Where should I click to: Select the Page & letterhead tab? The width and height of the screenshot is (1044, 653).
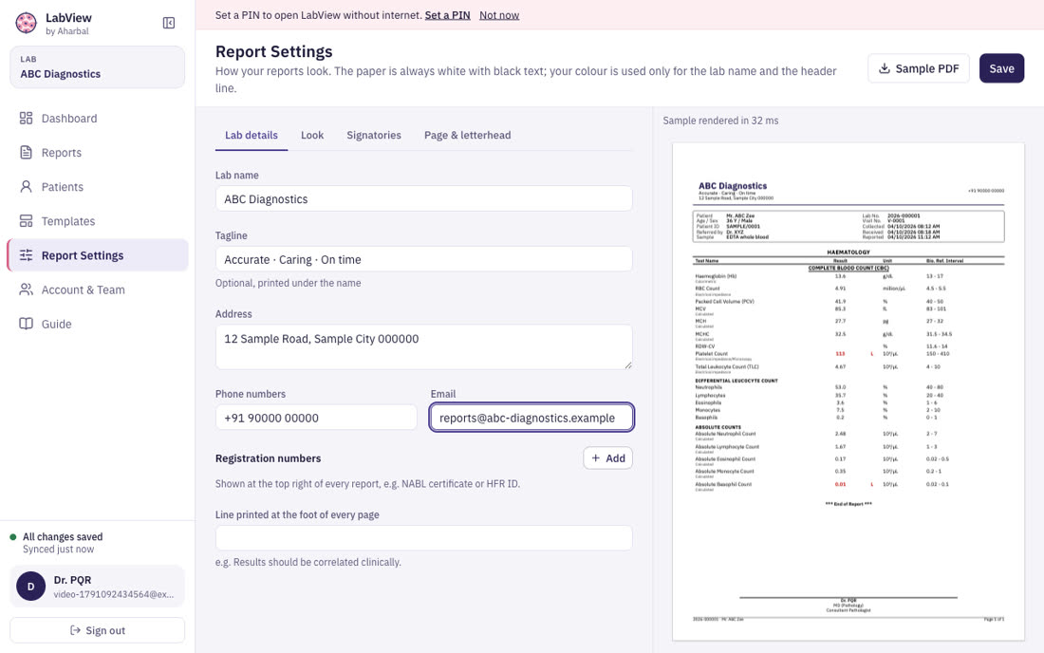tap(467, 135)
